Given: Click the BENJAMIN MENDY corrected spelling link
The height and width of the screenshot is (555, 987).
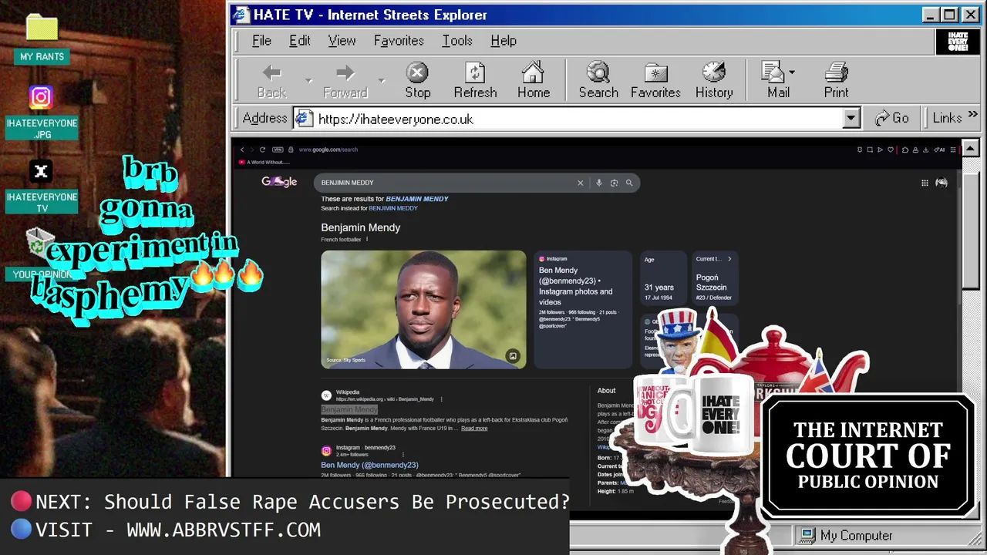Looking at the screenshot, I should (x=417, y=199).
